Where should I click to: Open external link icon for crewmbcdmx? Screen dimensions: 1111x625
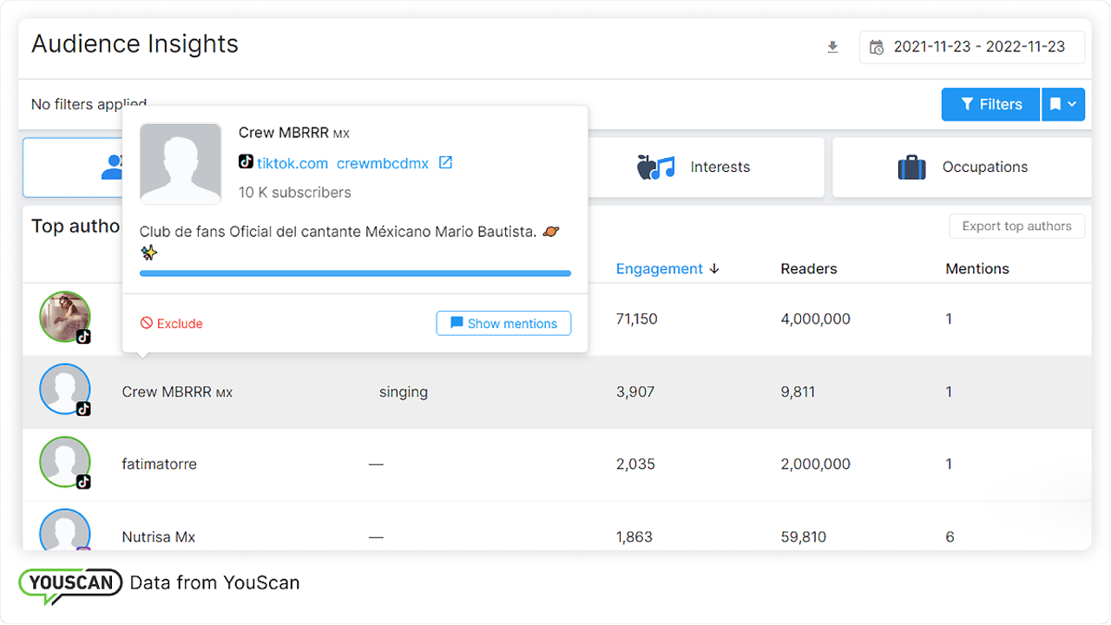click(x=445, y=163)
